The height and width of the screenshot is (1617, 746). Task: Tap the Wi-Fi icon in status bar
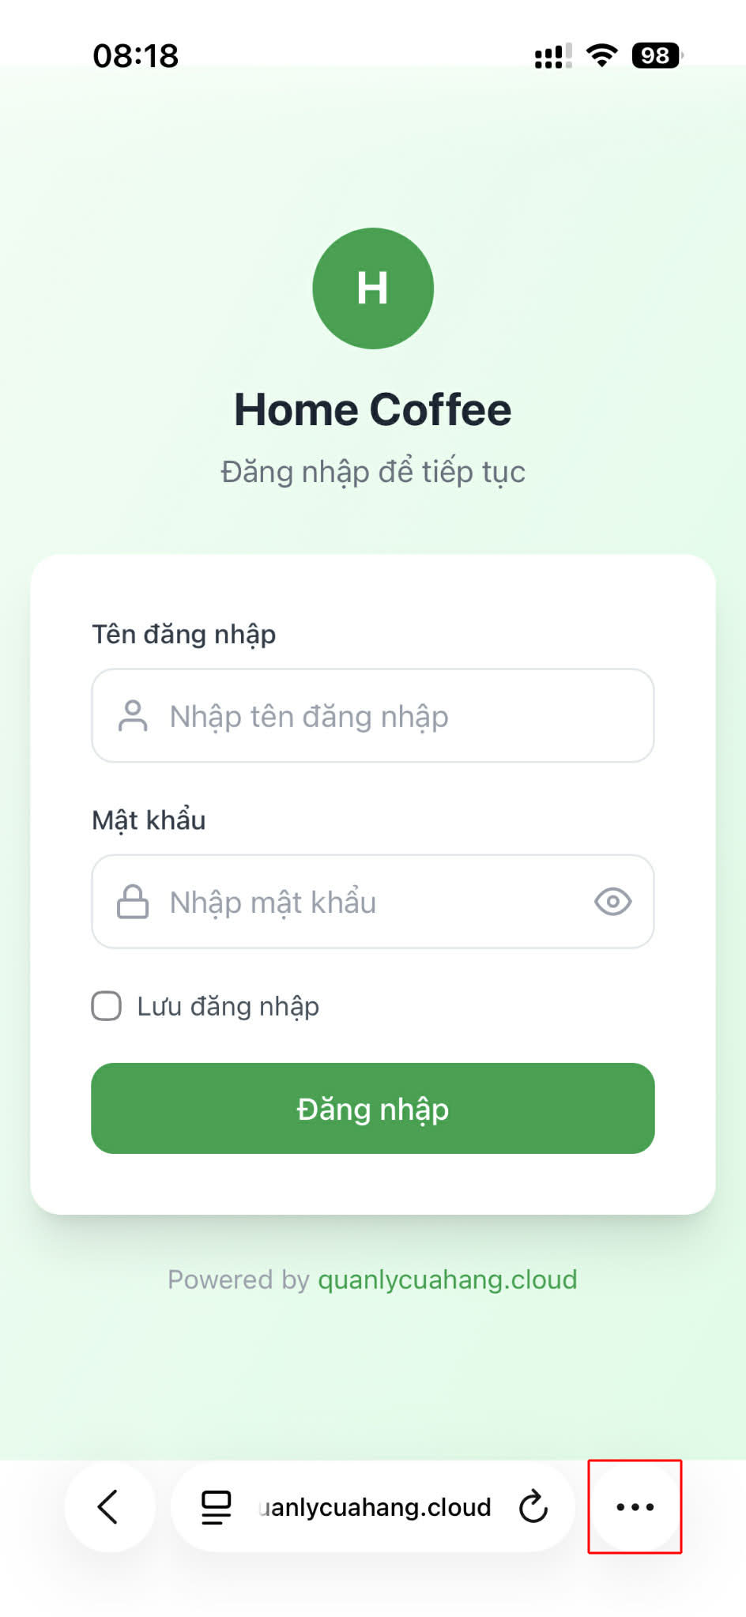[x=601, y=55]
